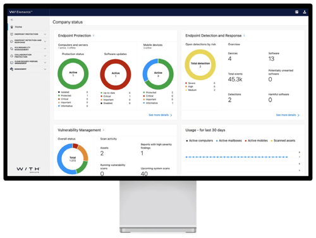Click the Severe legend row under open detections

click(200, 83)
